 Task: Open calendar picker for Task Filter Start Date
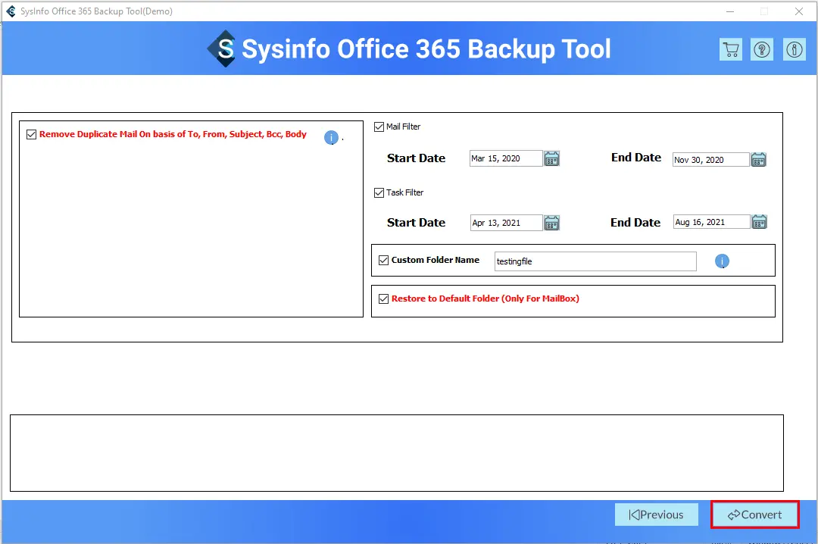[x=551, y=223]
